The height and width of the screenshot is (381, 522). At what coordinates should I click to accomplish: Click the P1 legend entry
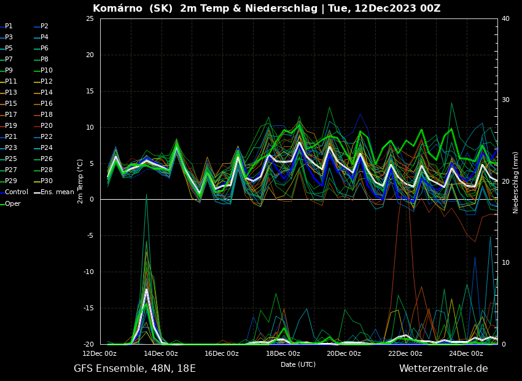click(x=9, y=26)
